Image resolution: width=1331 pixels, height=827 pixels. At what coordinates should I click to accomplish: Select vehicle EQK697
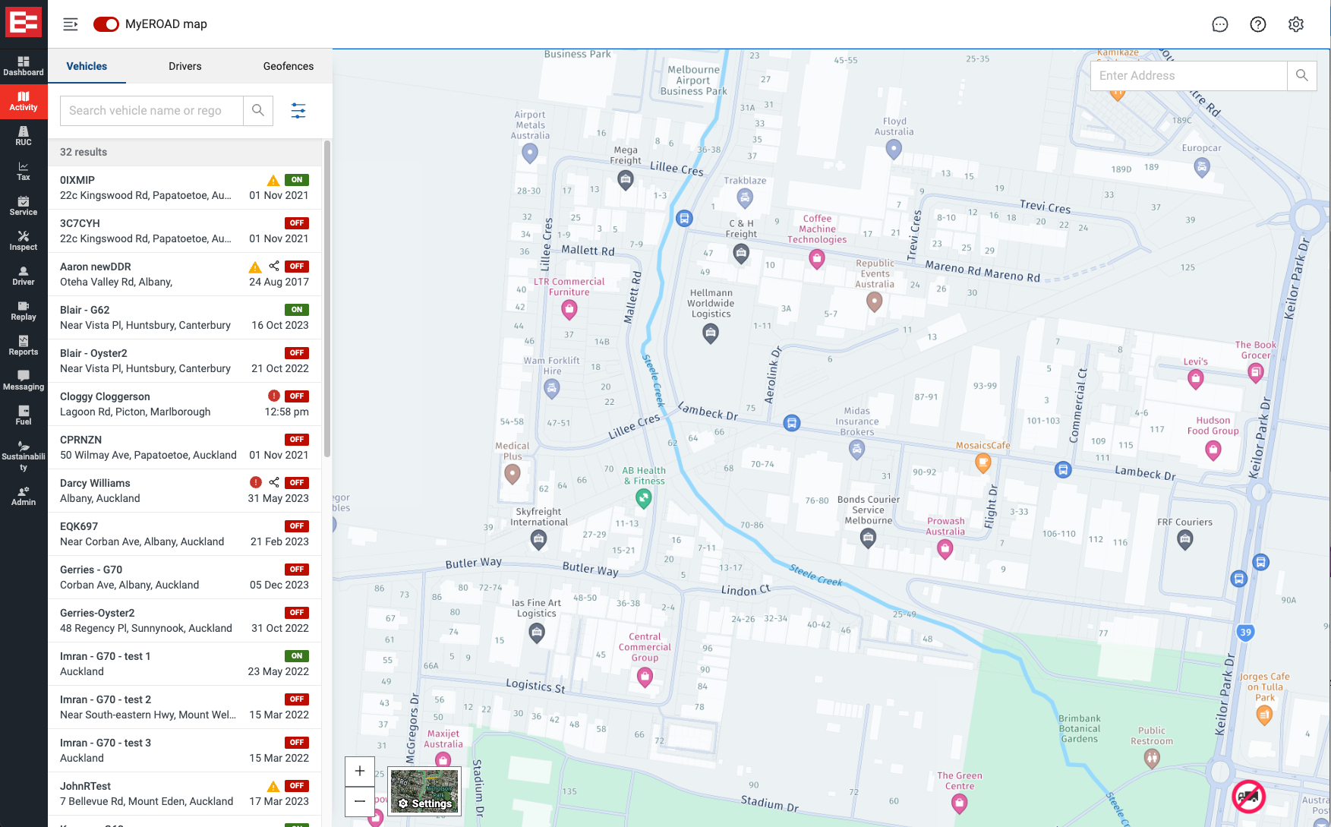[185, 534]
